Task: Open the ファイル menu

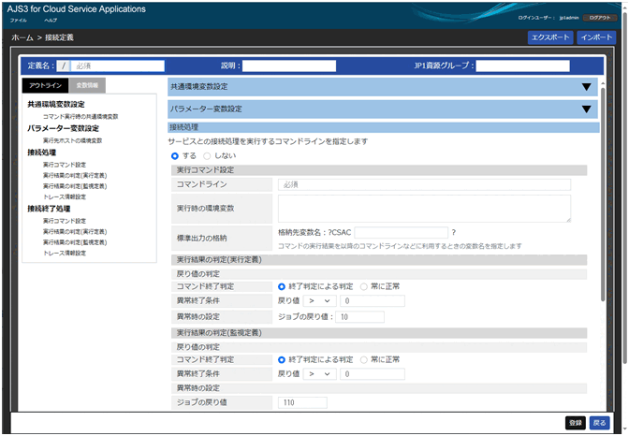Action: coord(19,20)
